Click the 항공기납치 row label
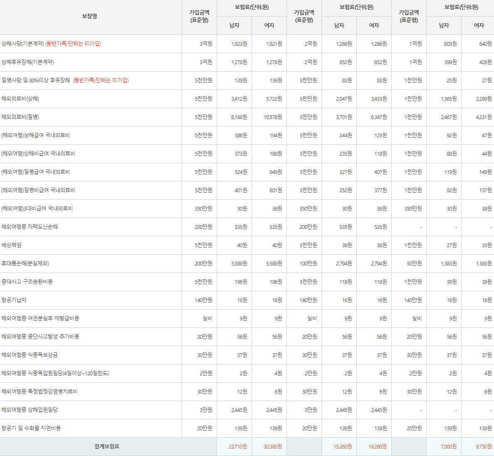 [x=14, y=300]
